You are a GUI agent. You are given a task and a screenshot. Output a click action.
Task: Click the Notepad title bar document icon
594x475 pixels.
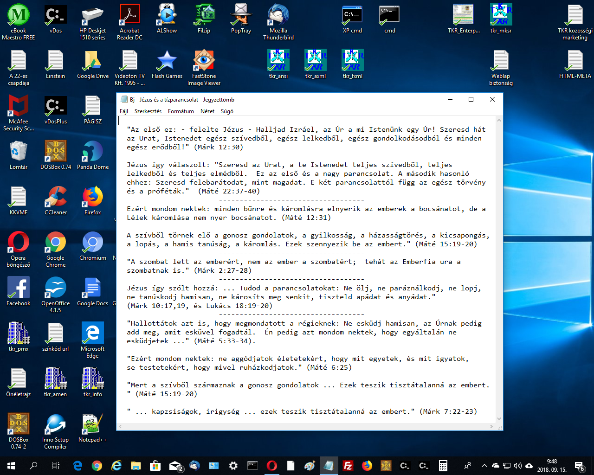tap(124, 99)
